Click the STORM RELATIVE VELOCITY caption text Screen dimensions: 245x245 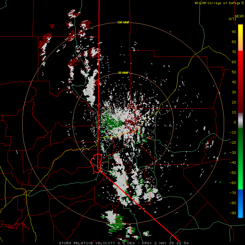point(87,243)
